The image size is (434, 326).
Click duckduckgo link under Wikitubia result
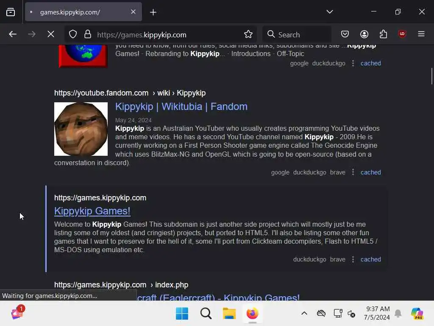pos(310,172)
